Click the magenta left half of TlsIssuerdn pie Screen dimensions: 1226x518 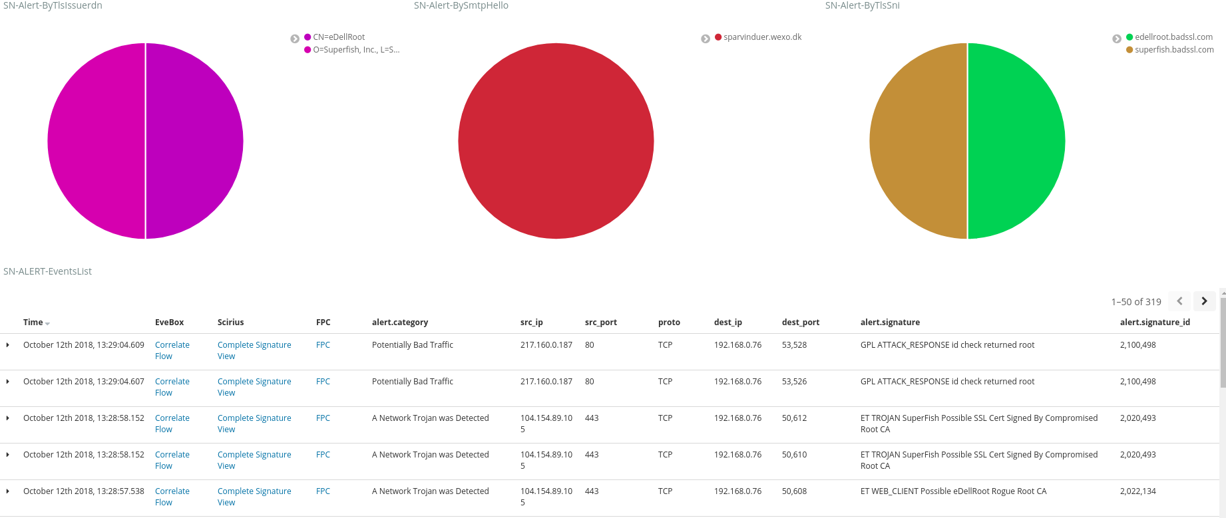click(x=96, y=141)
